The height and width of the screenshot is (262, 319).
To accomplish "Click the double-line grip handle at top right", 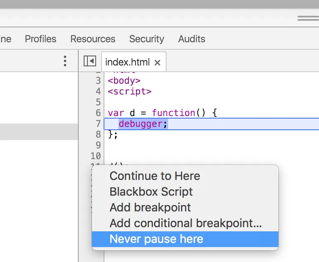I will point(308,19).
